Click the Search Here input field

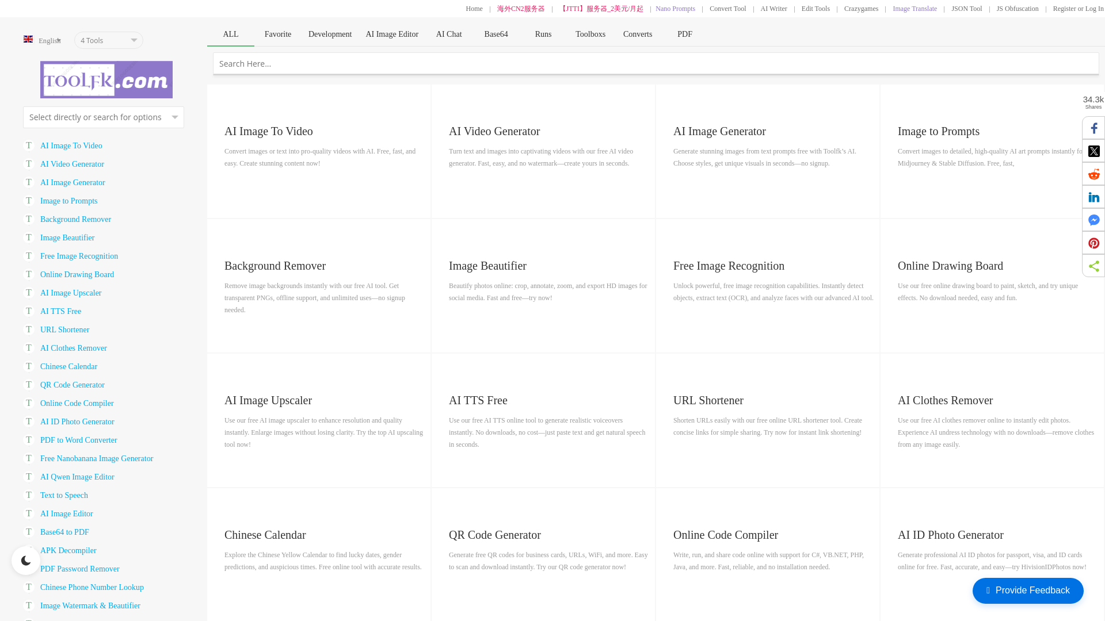click(x=656, y=64)
